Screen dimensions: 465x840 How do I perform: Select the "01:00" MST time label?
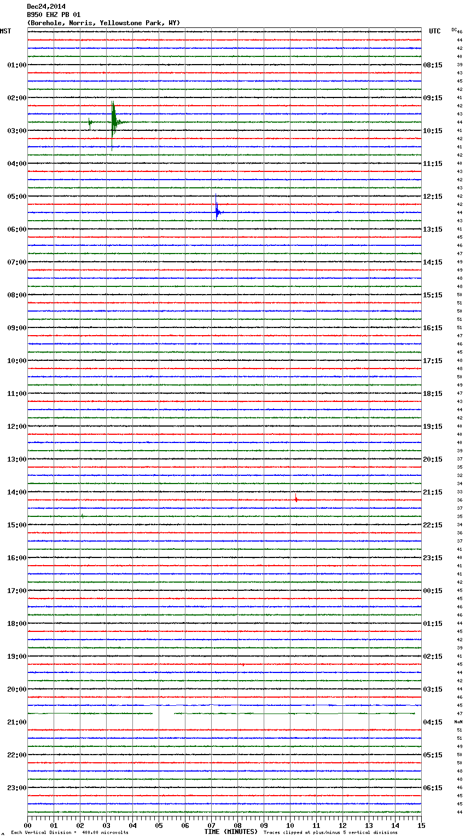coord(17,65)
